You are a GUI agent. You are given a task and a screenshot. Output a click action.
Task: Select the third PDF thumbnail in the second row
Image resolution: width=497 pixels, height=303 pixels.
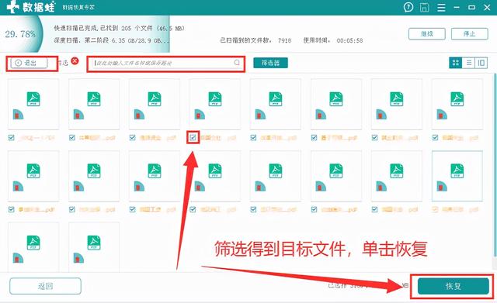[x=155, y=176]
